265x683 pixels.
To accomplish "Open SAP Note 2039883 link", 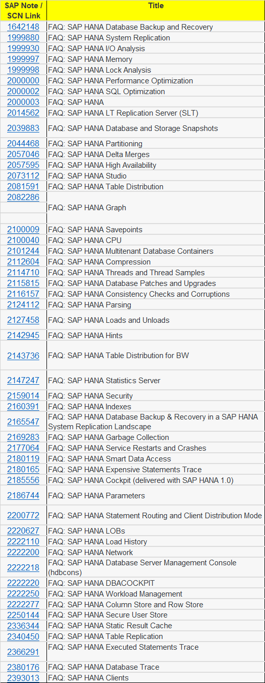I will pos(23,128).
